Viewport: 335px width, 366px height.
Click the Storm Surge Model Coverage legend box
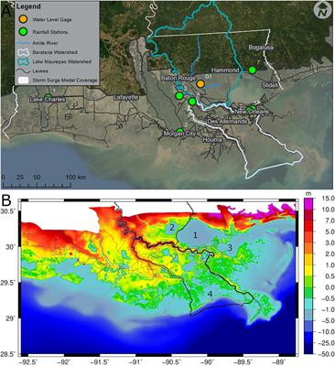[x=23, y=80]
